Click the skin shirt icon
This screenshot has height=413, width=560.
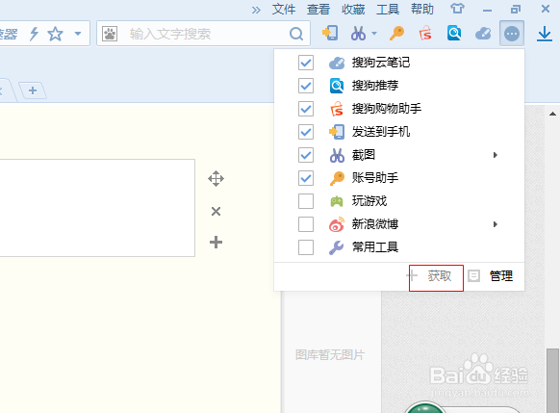coord(457,9)
